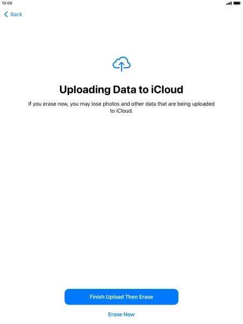
Task: Tap 'If you erase now' phrase
Action: click(48, 104)
